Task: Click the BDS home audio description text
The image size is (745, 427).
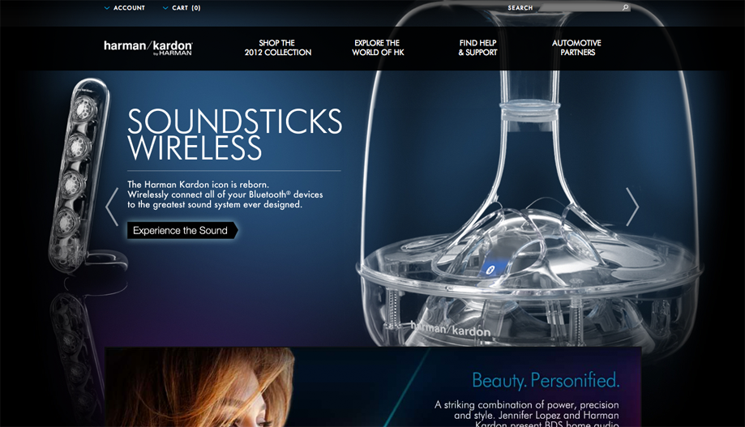Action: pyautogui.click(x=526, y=415)
